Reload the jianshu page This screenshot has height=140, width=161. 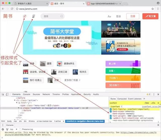[12, 9]
